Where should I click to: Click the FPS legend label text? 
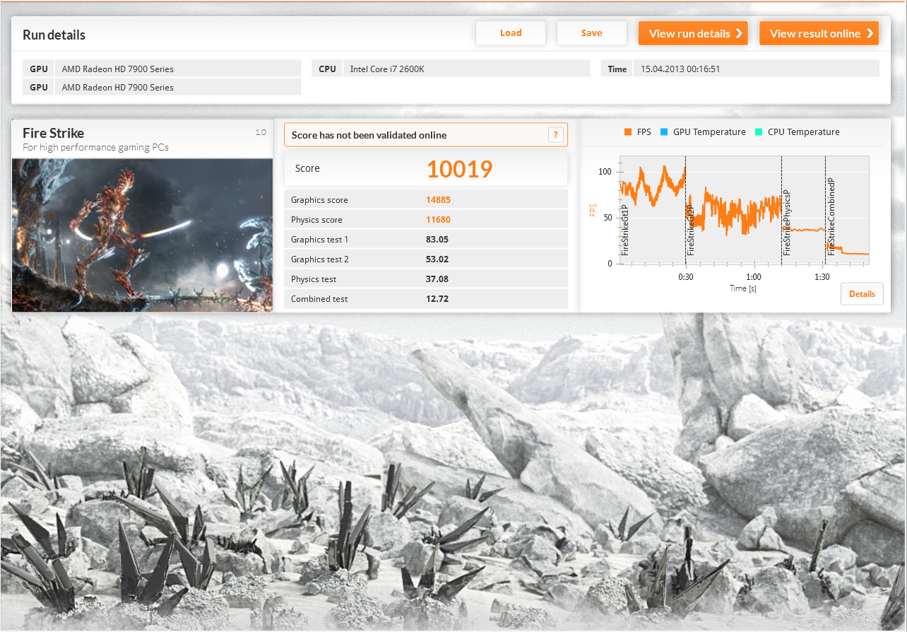(x=644, y=132)
